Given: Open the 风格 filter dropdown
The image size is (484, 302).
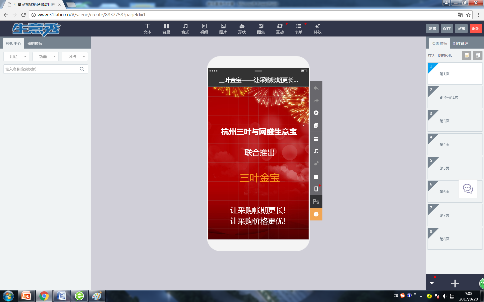Looking at the screenshot, I should (x=75, y=57).
